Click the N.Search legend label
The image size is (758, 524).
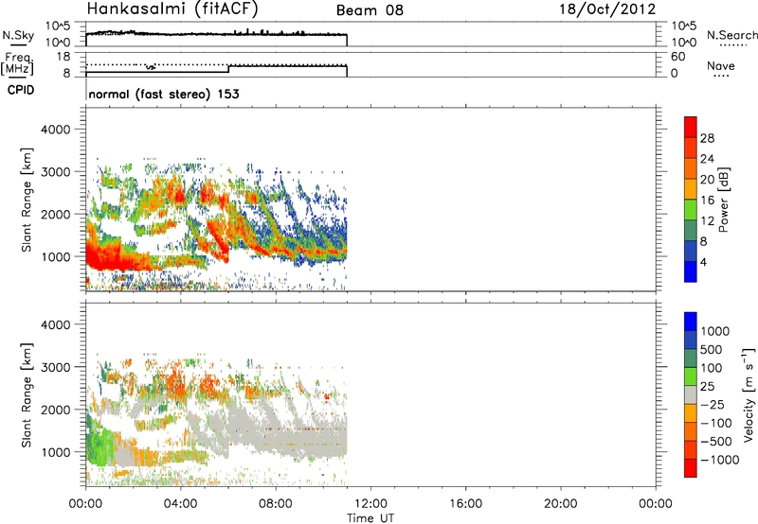[x=731, y=35]
